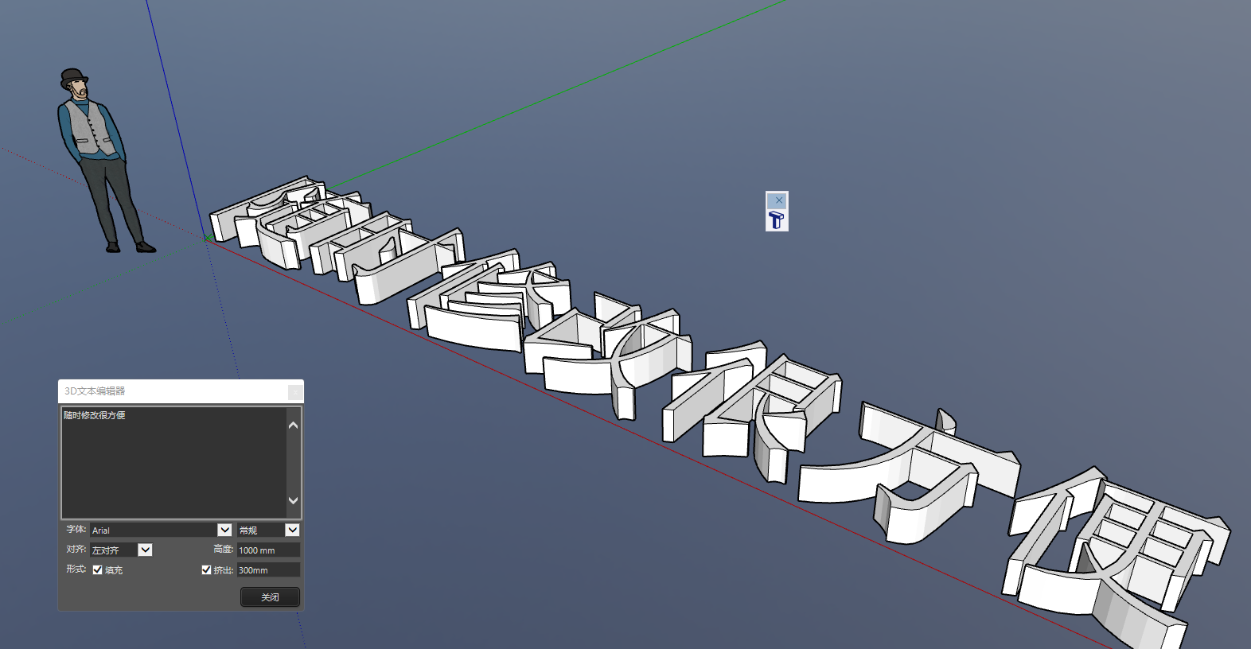Select the standing human figure model
The width and height of the screenshot is (1251, 649).
[99, 159]
